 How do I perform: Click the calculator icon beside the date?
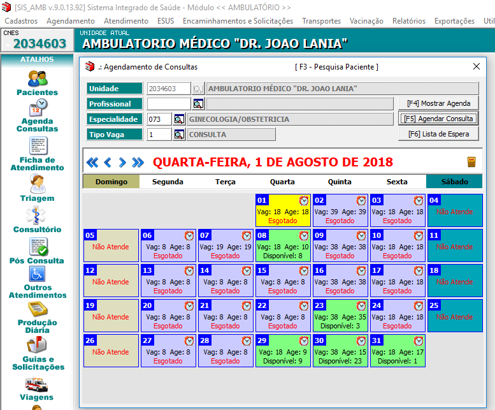coord(471,161)
